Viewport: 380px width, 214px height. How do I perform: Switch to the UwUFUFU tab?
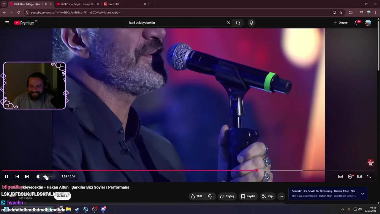coord(125,4)
